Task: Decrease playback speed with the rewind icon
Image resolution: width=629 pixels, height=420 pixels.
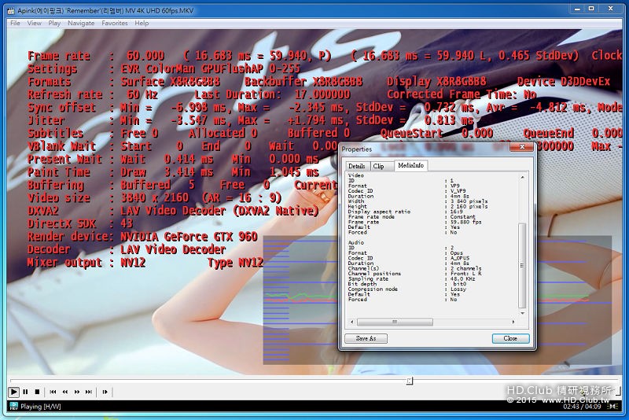Action: click(65, 392)
